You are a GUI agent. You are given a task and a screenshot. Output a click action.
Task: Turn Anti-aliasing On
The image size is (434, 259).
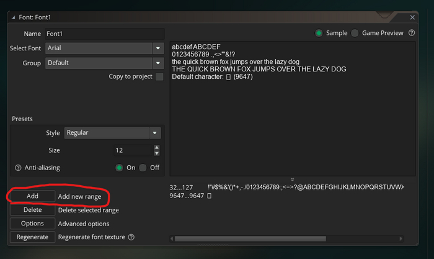pyautogui.click(x=119, y=168)
